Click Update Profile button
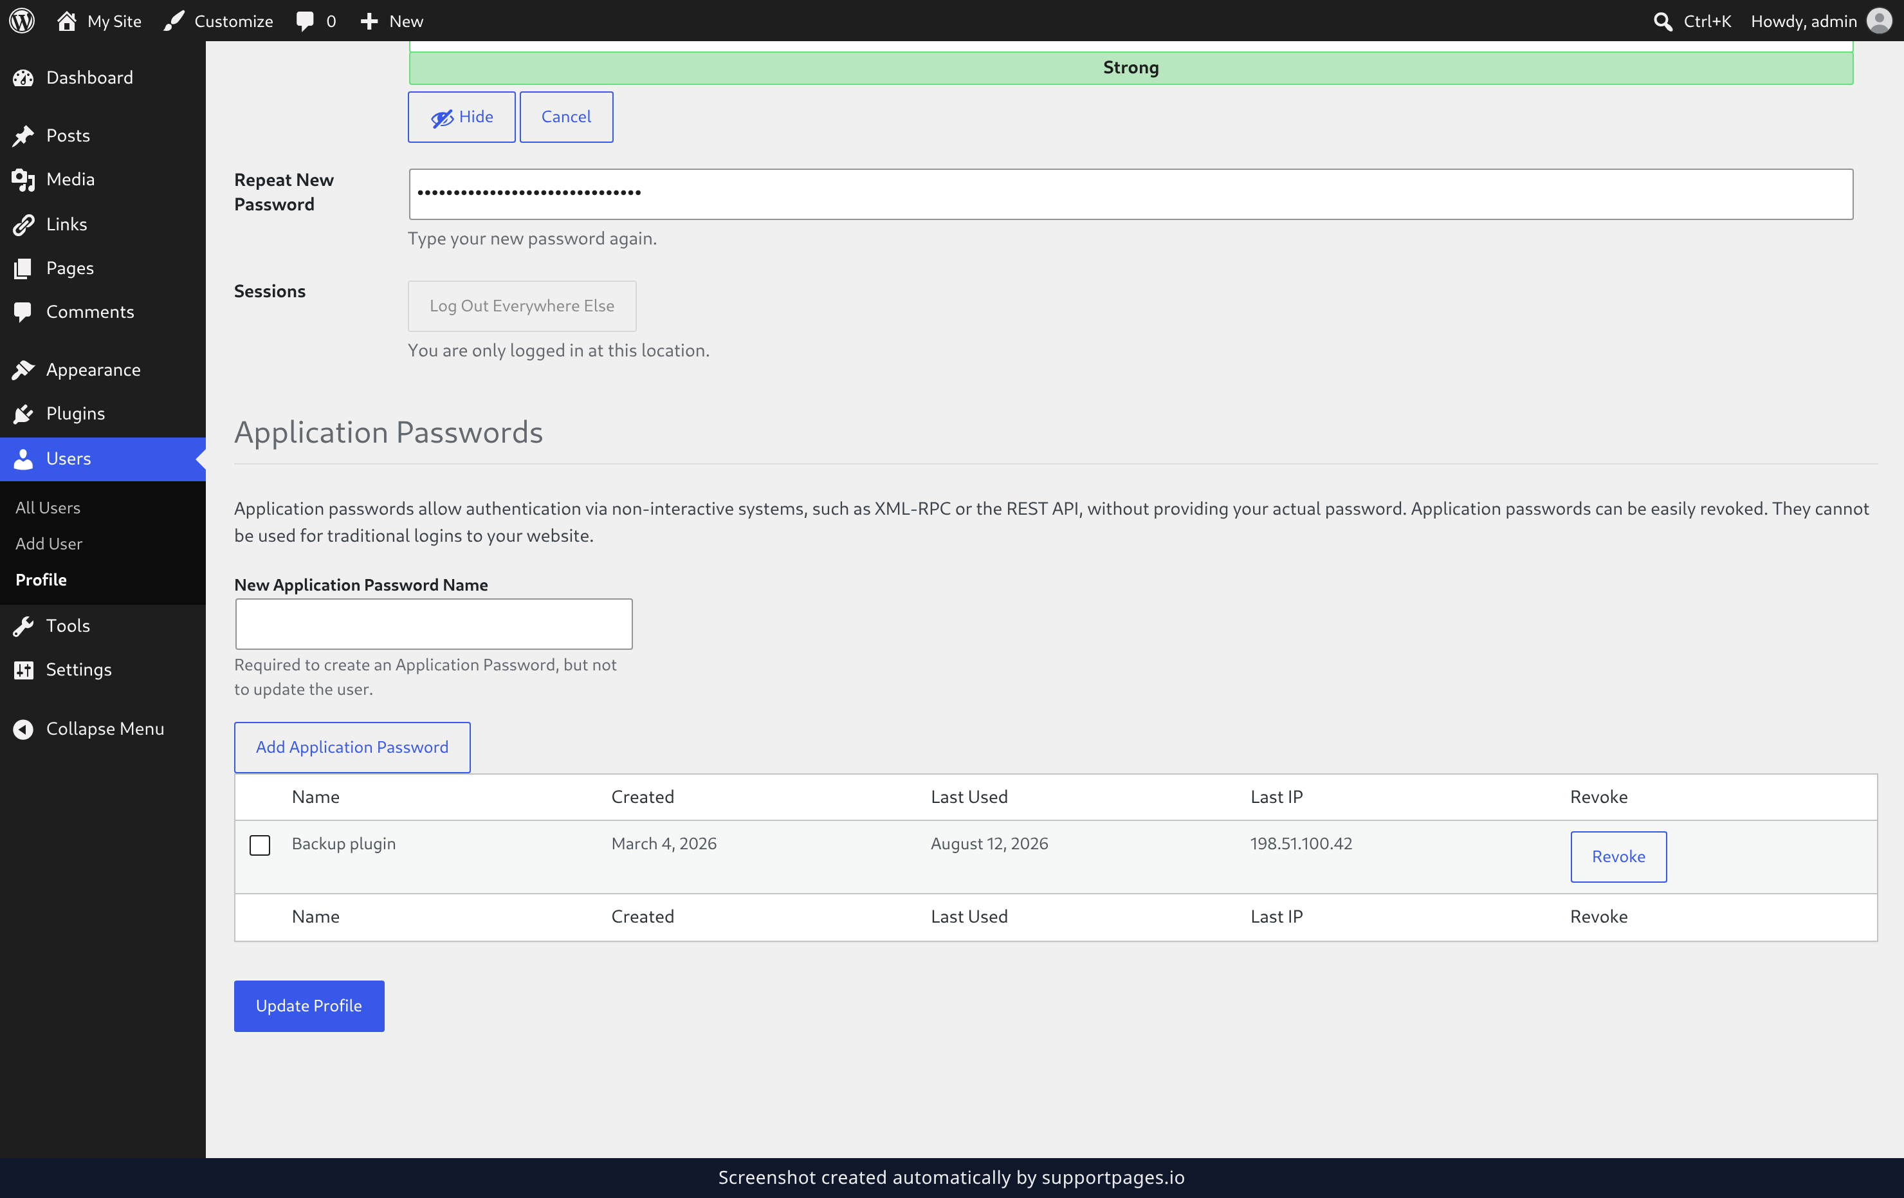 click(309, 1006)
